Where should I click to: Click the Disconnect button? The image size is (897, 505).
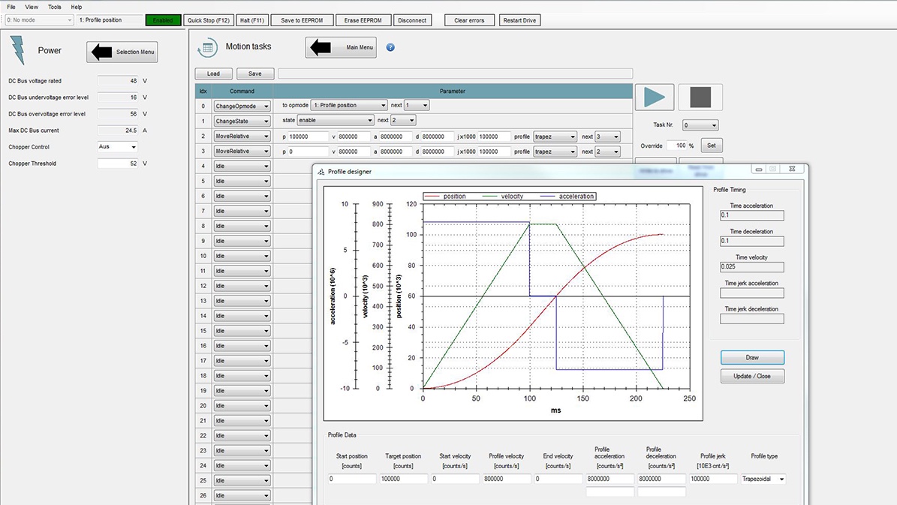[x=412, y=20]
